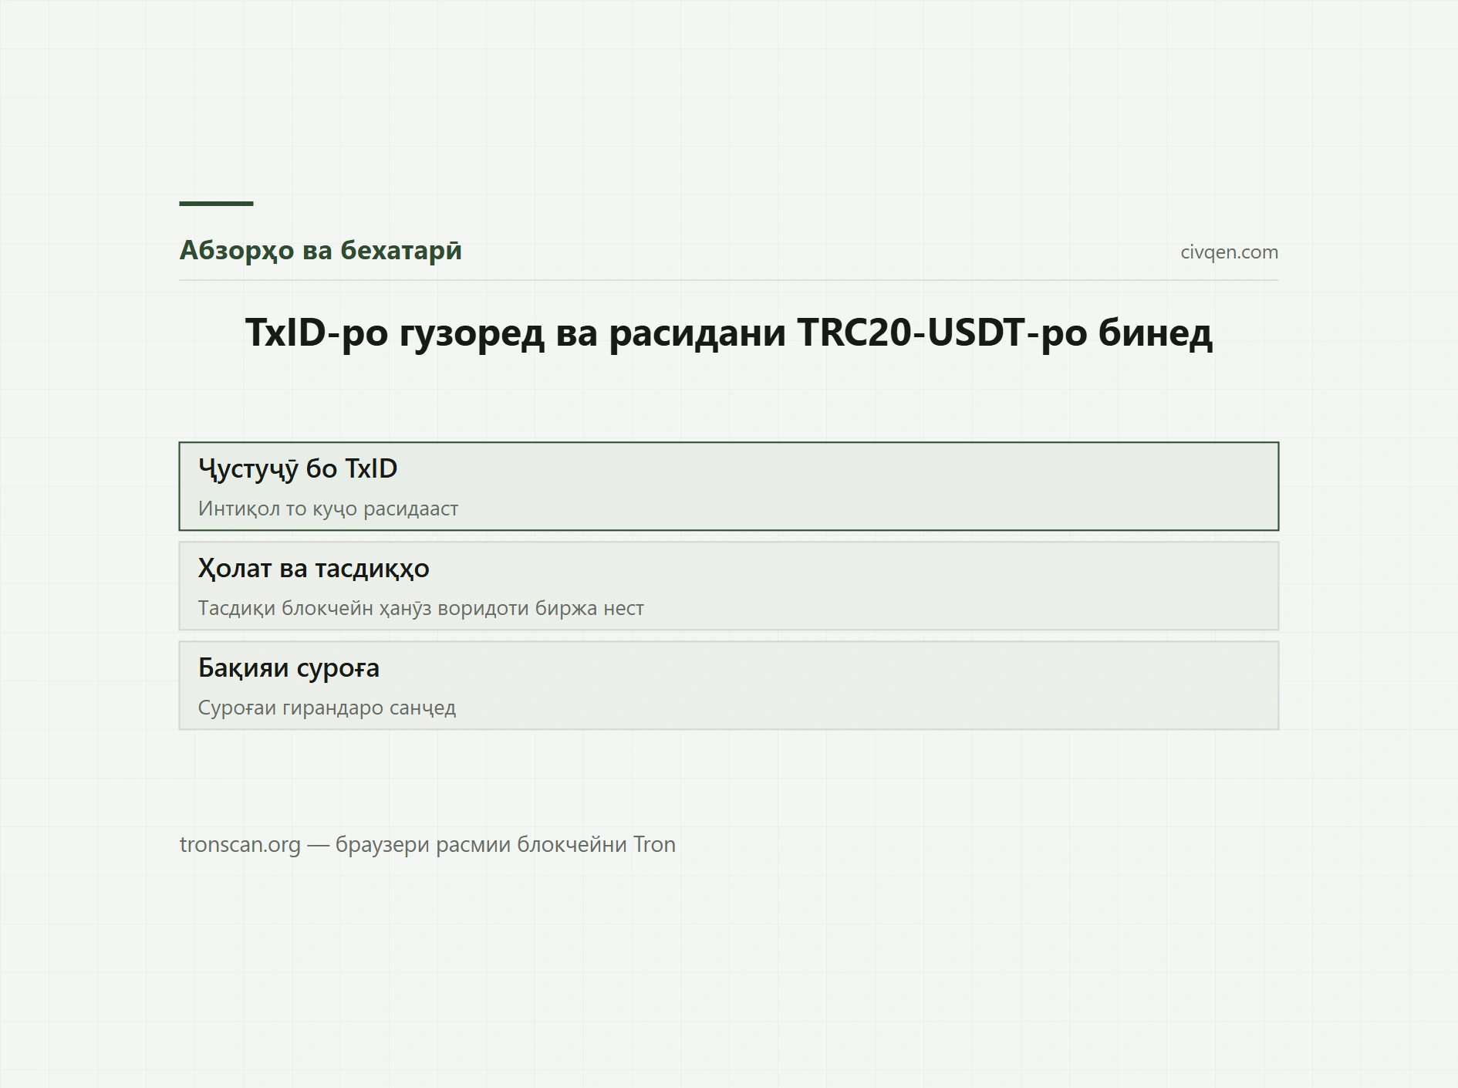Click "Тасдиқи блокчейн ҳанӯз воридоти биржа нест"
The width and height of the screenshot is (1458, 1088).
420,608
